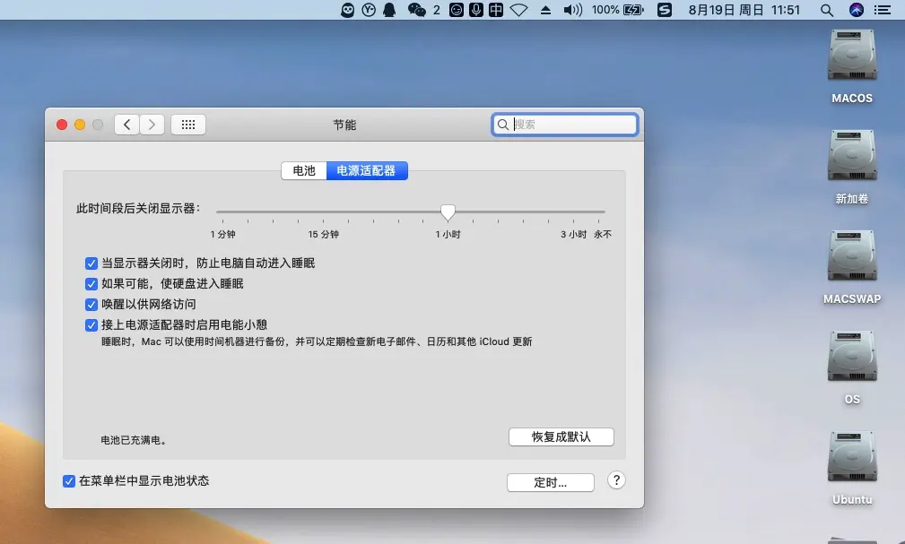Toggle 如果可能，使硬盘进入睡眠 checkbox

pos(91,284)
